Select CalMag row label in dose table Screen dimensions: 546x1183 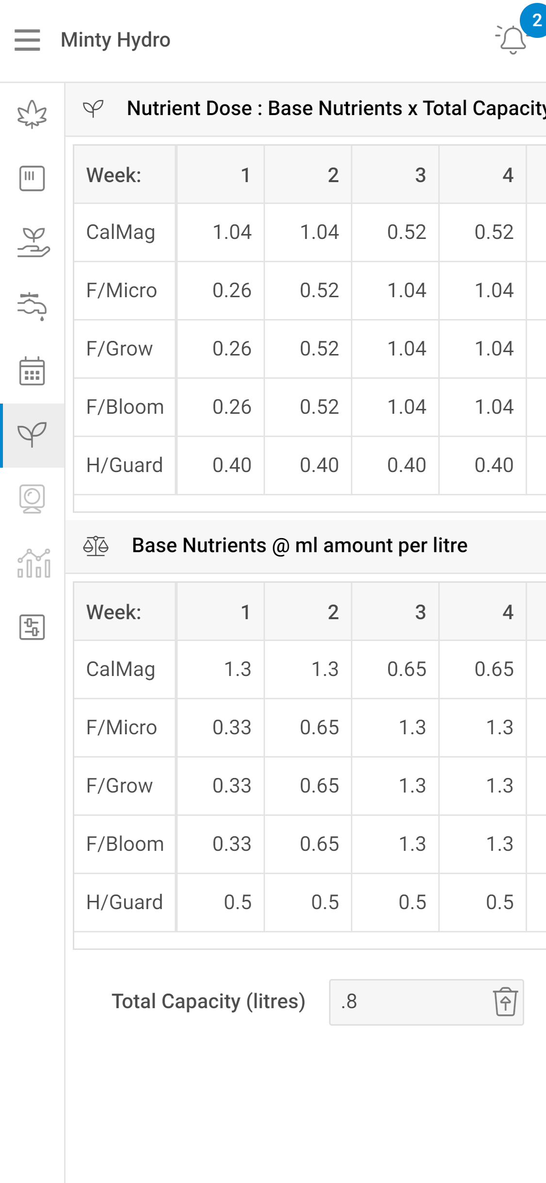[x=121, y=232]
